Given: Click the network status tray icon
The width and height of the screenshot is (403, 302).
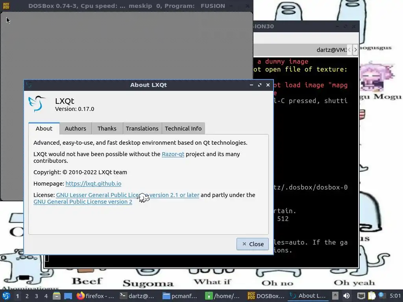Looking at the screenshot, I should pos(361,296).
